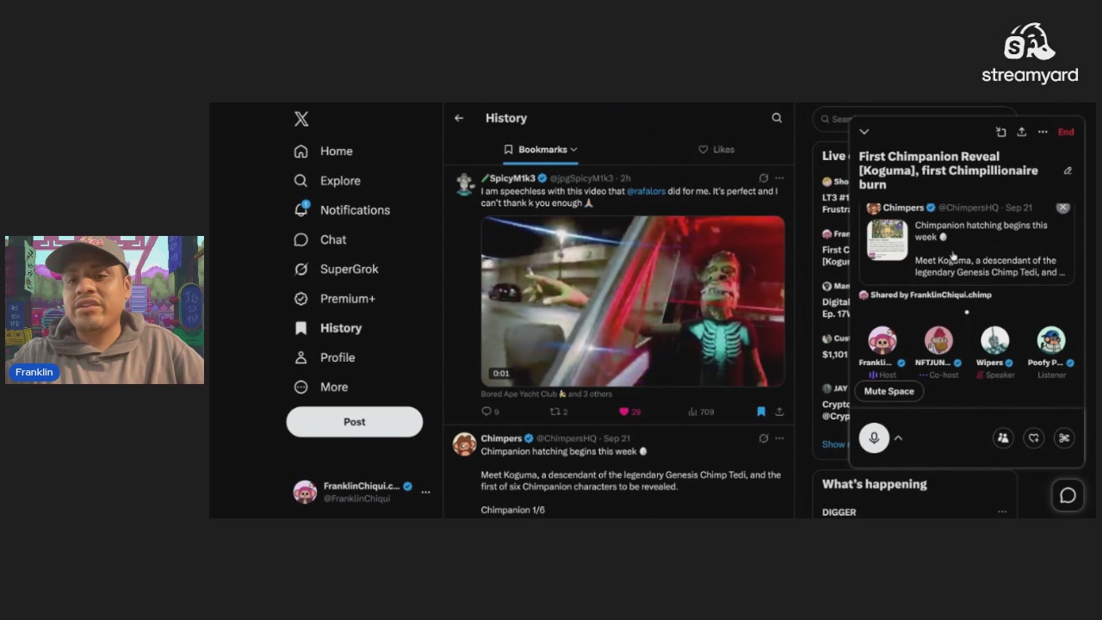Click the X logo in the sidebar
This screenshot has width=1102, height=620.
coord(301,119)
